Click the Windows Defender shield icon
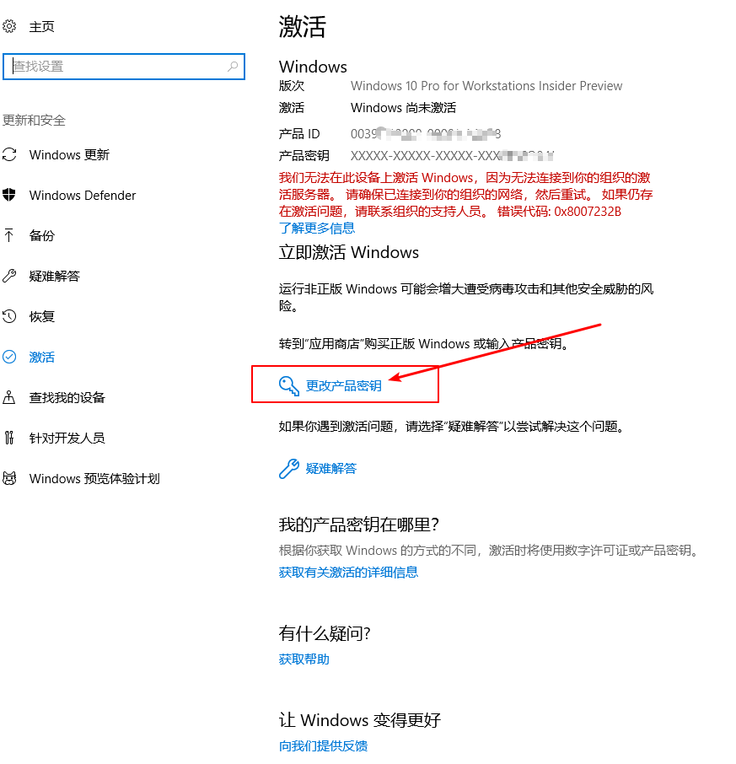 9,195
